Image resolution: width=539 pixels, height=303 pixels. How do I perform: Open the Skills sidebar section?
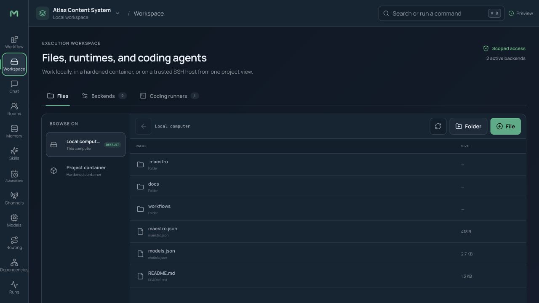pyautogui.click(x=14, y=154)
